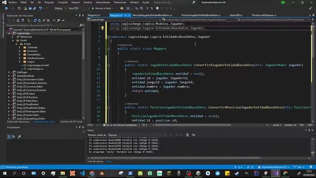This screenshot has width=316, height=178.
Task: Click the Solution Explorer search input field
Action: (x=43, y=25)
